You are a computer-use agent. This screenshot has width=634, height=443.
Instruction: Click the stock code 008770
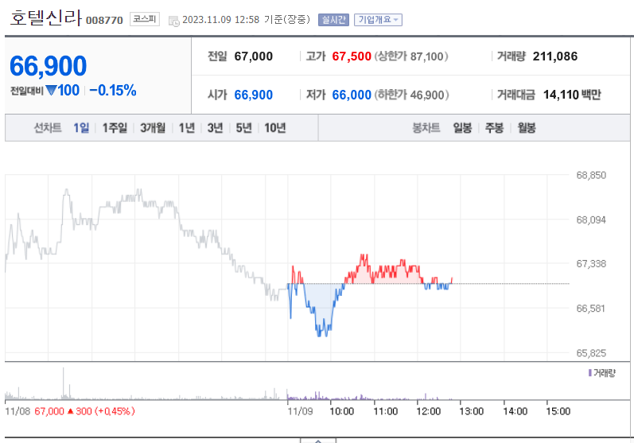[104, 20]
